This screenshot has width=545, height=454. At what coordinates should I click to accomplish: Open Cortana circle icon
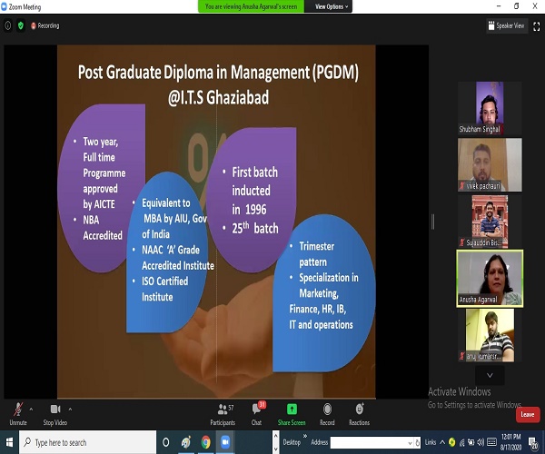[x=166, y=442]
